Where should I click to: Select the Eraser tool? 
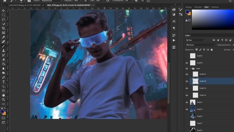tap(3, 59)
